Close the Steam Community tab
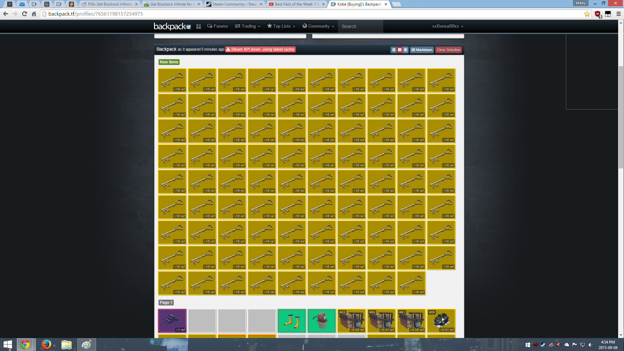This screenshot has width=624, height=351. (x=261, y=4)
